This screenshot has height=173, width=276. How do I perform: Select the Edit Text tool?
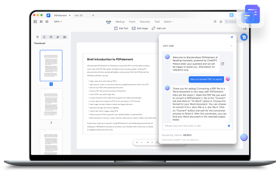[x=121, y=28]
